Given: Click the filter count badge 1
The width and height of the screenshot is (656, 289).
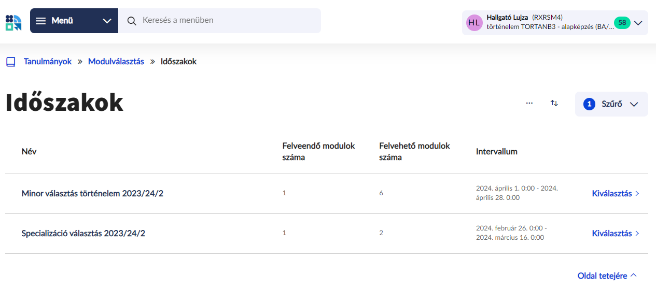Looking at the screenshot, I should 589,104.
